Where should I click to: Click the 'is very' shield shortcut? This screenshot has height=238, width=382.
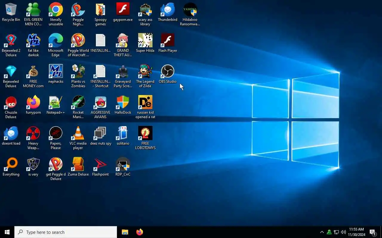[x=33, y=167]
